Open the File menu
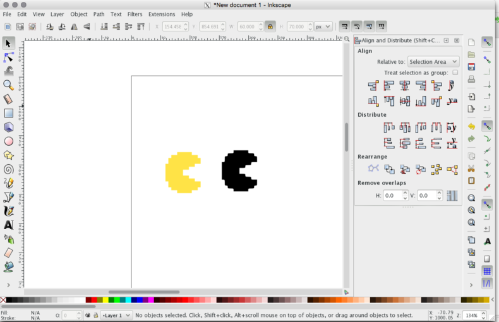The height and width of the screenshot is (322, 499). tap(7, 14)
